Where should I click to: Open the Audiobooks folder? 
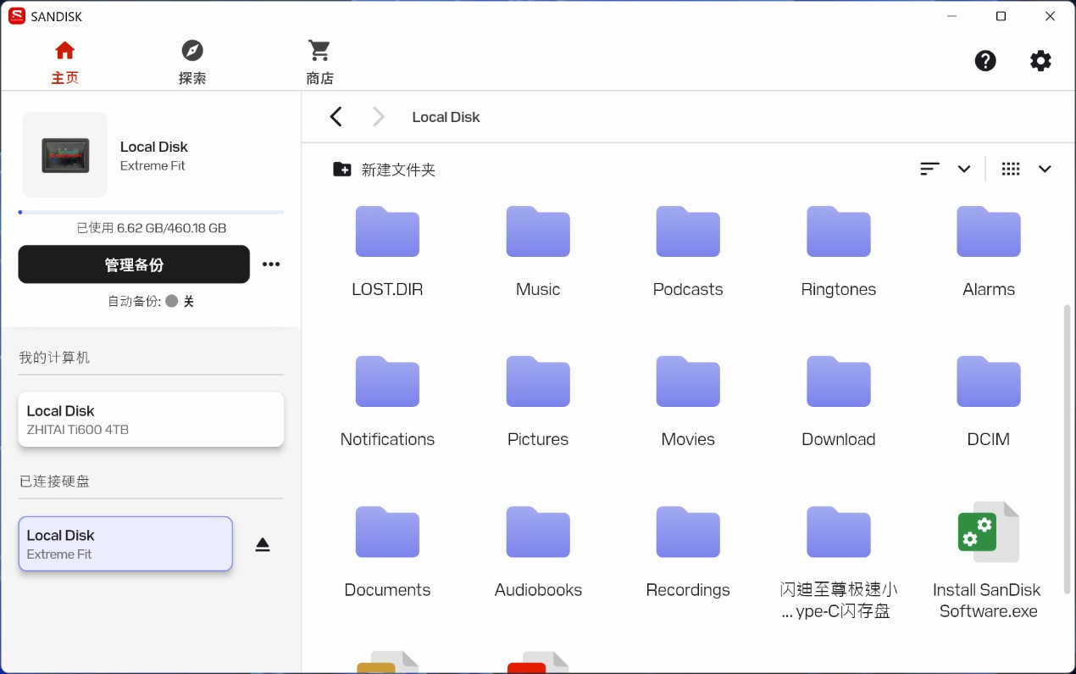[x=538, y=552]
